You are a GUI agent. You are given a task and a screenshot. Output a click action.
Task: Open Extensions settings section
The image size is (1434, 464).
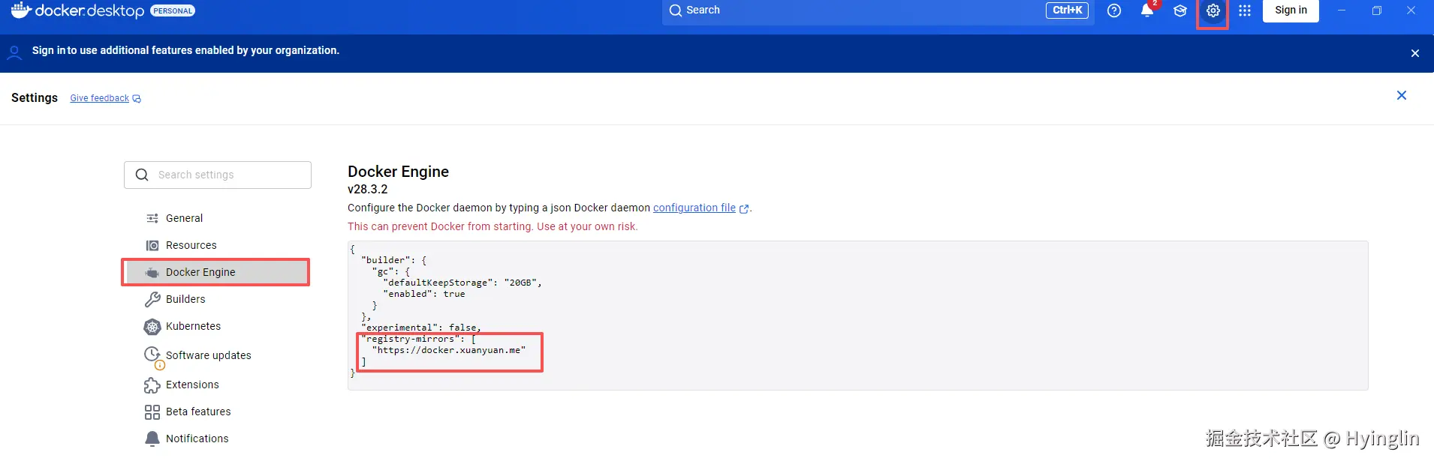pyautogui.click(x=218, y=385)
